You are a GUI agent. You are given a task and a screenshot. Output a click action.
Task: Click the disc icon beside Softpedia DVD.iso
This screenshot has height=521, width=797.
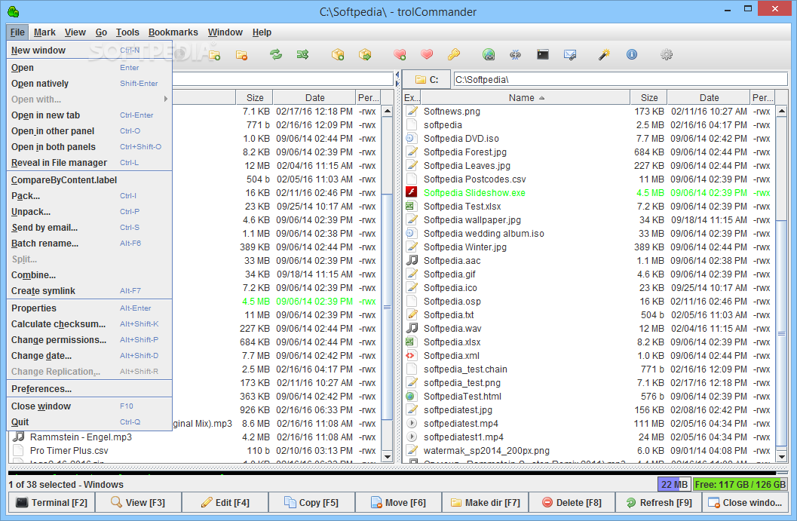(412, 138)
